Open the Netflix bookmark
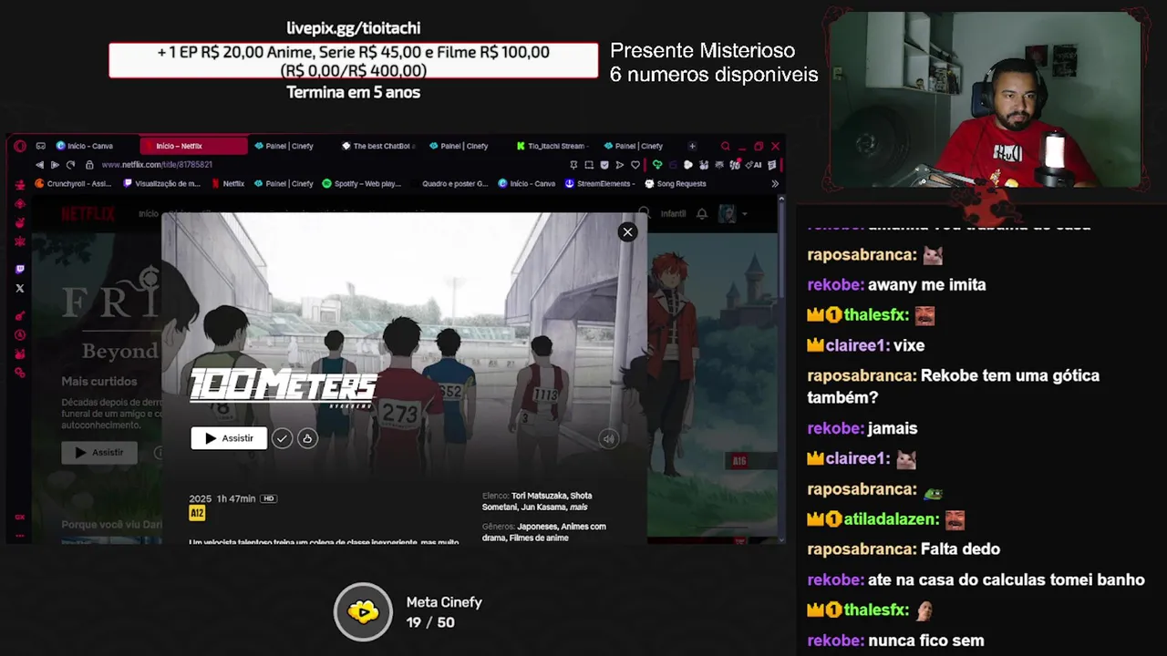The image size is (1167, 656). (x=228, y=183)
